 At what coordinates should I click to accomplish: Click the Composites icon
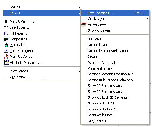6,39
